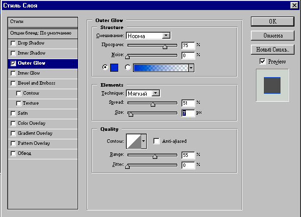The height and width of the screenshot is (217, 301).
Task: Select the Gradient Overlay row label
Action: tap(35, 133)
